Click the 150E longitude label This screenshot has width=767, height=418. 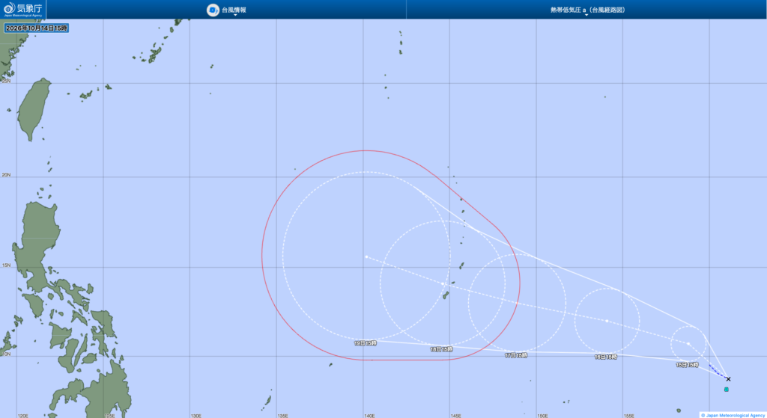coord(542,416)
